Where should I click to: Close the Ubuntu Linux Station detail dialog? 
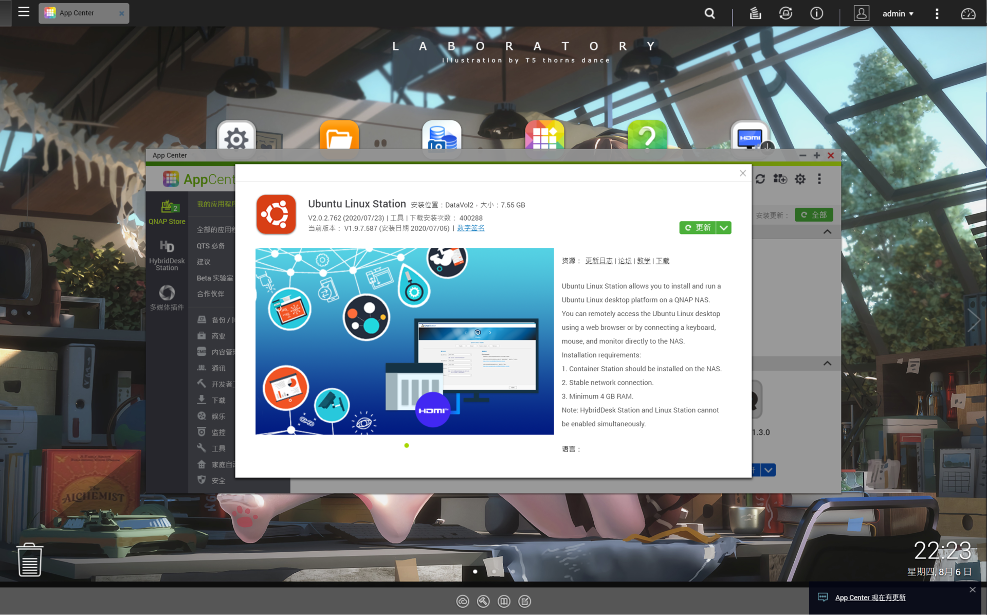point(742,173)
